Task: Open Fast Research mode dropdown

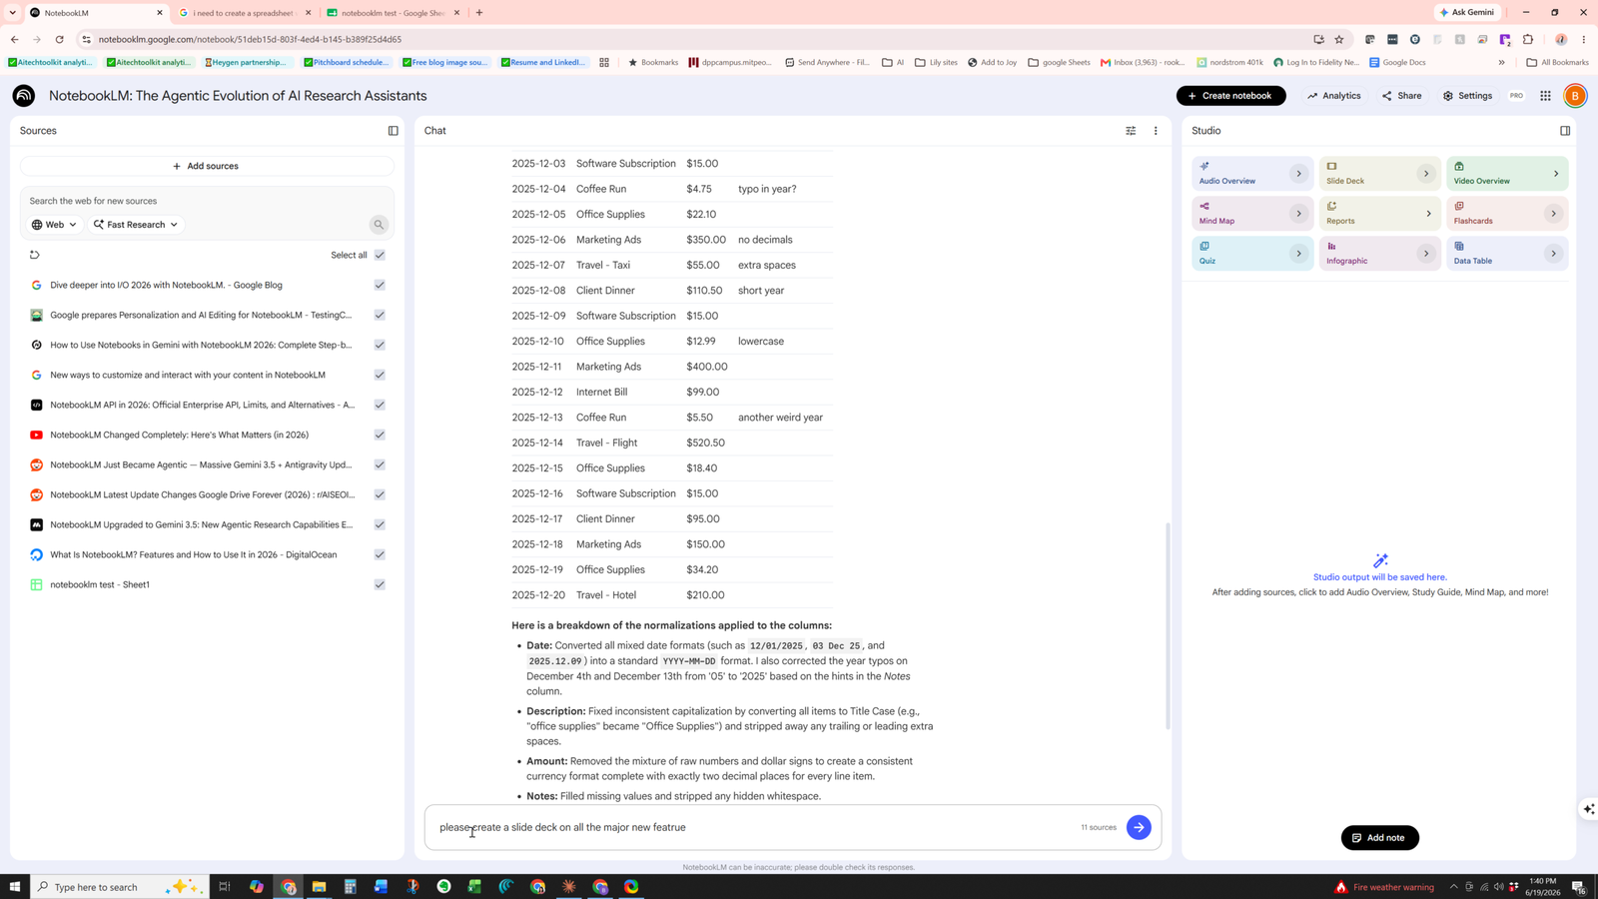Action: click(x=136, y=225)
